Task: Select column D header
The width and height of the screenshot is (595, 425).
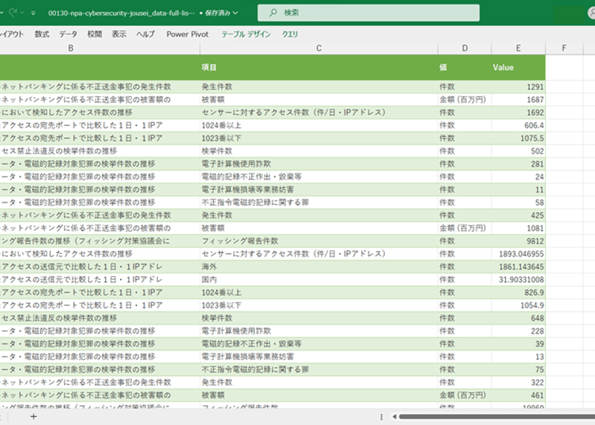Action: (x=464, y=48)
